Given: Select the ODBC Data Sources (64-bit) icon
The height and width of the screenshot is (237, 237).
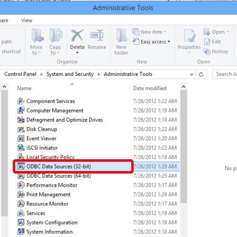Looking at the screenshot, I should [21, 176].
